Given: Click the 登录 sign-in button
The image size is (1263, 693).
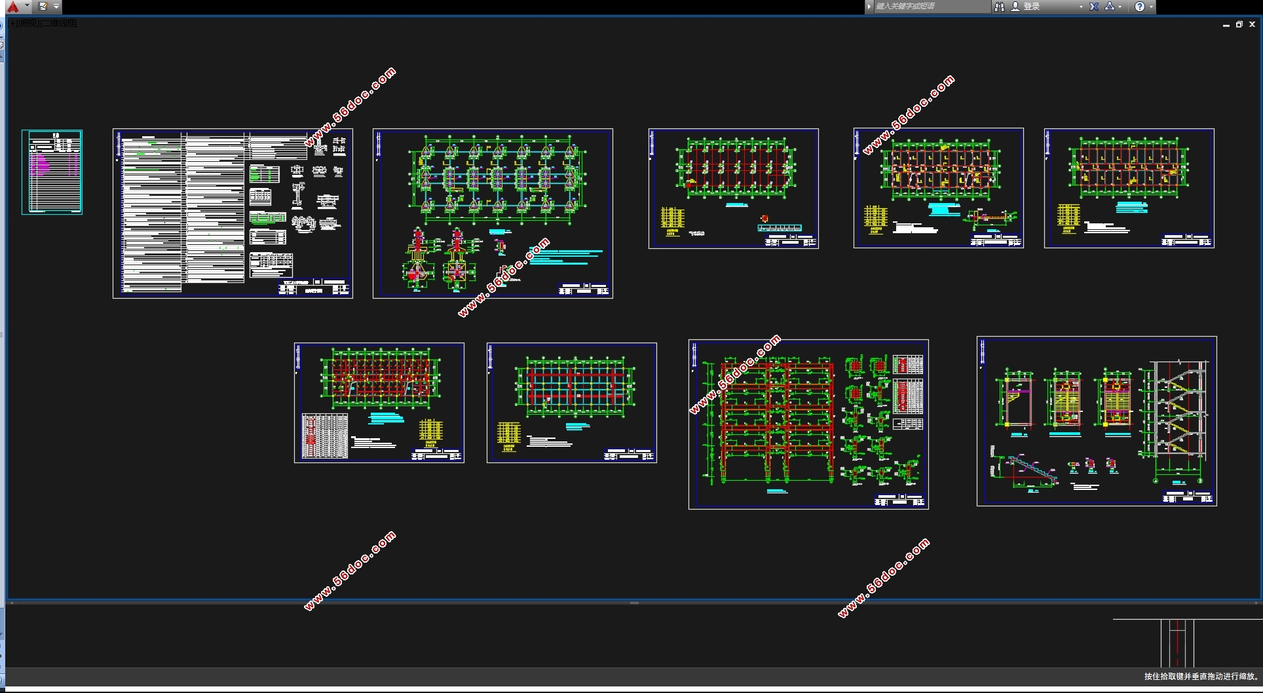Looking at the screenshot, I should [1032, 7].
